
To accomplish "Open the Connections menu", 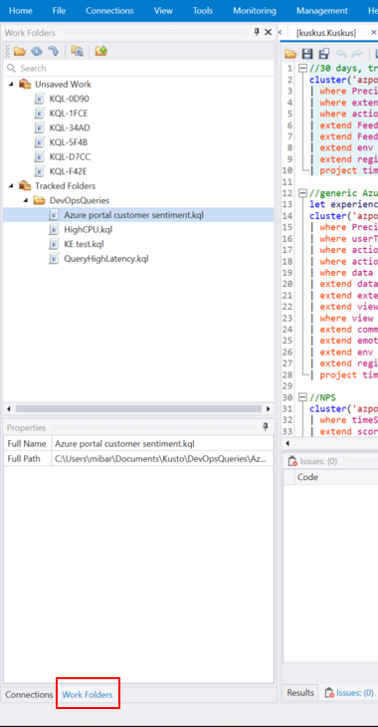I will [x=109, y=11].
